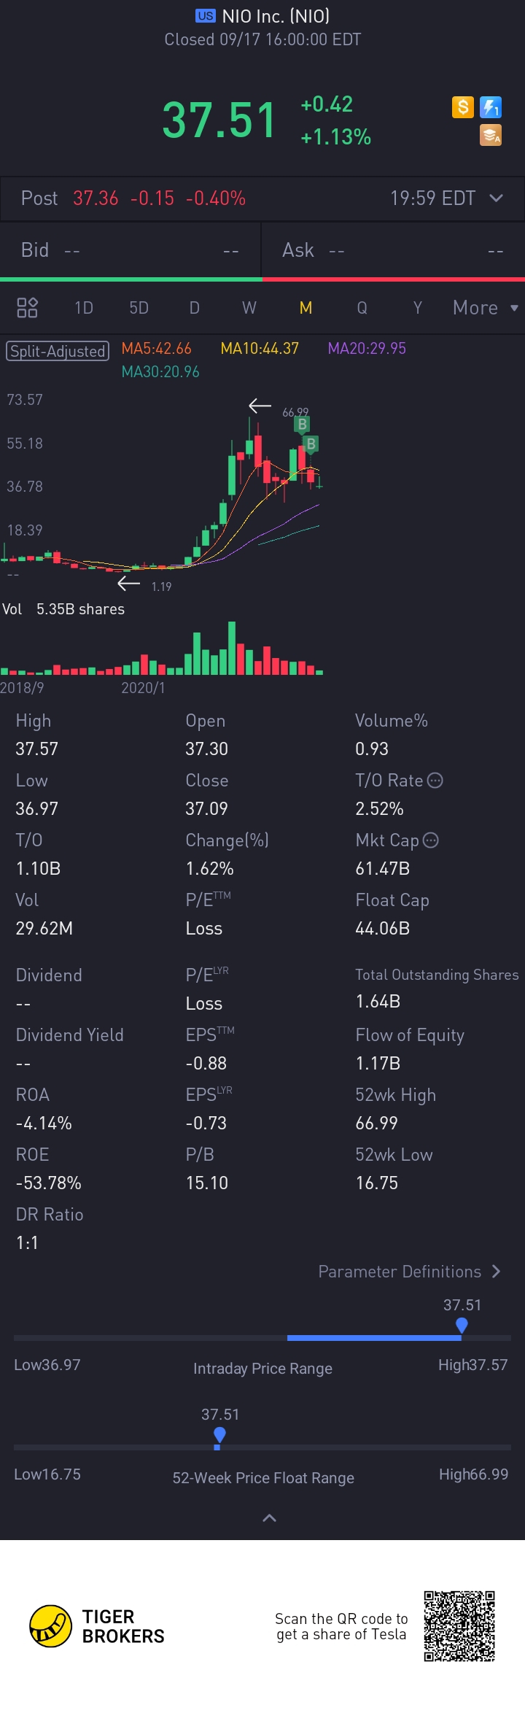Tap info icon beside T/O Rate

435,781
